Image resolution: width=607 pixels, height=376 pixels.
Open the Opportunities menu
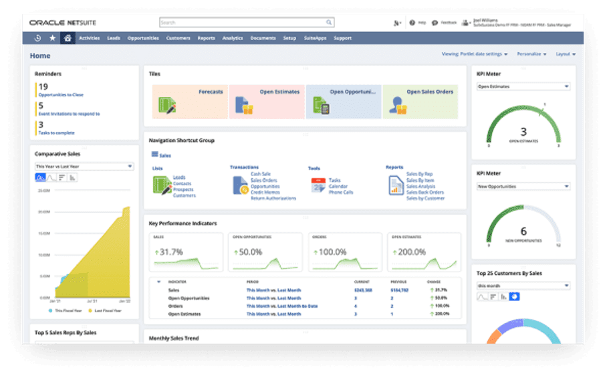click(x=143, y=38)
